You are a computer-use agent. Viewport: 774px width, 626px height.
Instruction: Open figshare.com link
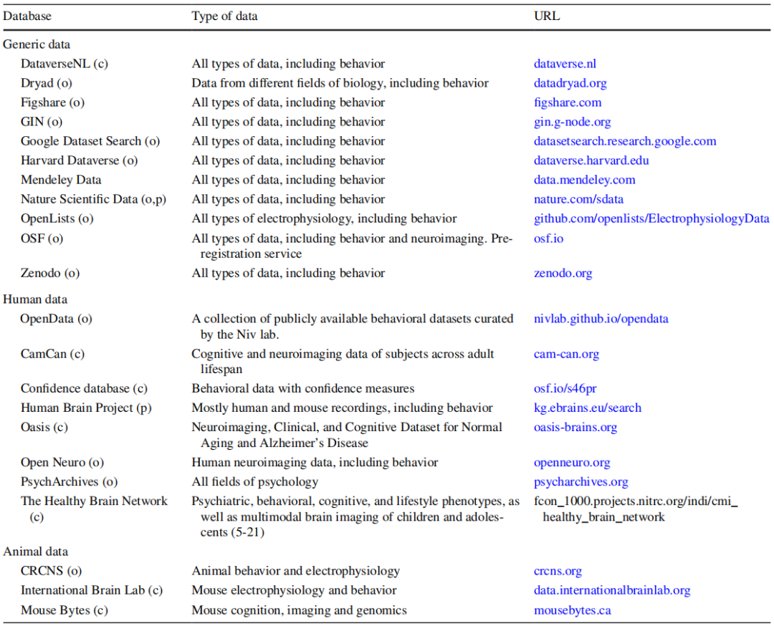tap(568, 102)
